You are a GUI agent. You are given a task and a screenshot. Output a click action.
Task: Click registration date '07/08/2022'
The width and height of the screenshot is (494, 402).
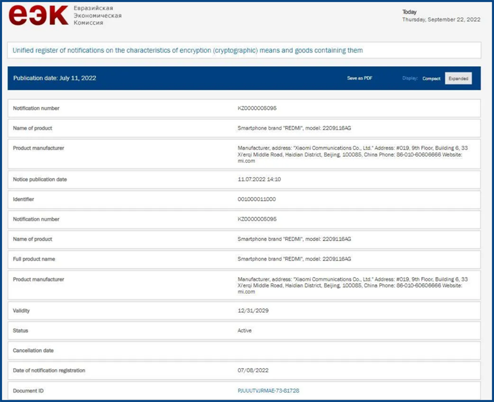click(253, 371)
